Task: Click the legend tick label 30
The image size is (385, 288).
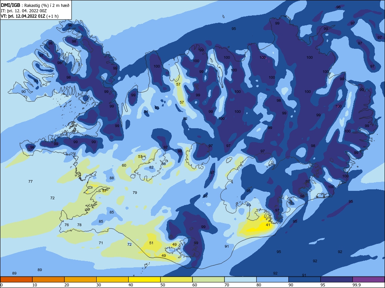Action: click(x=99, y=285)
